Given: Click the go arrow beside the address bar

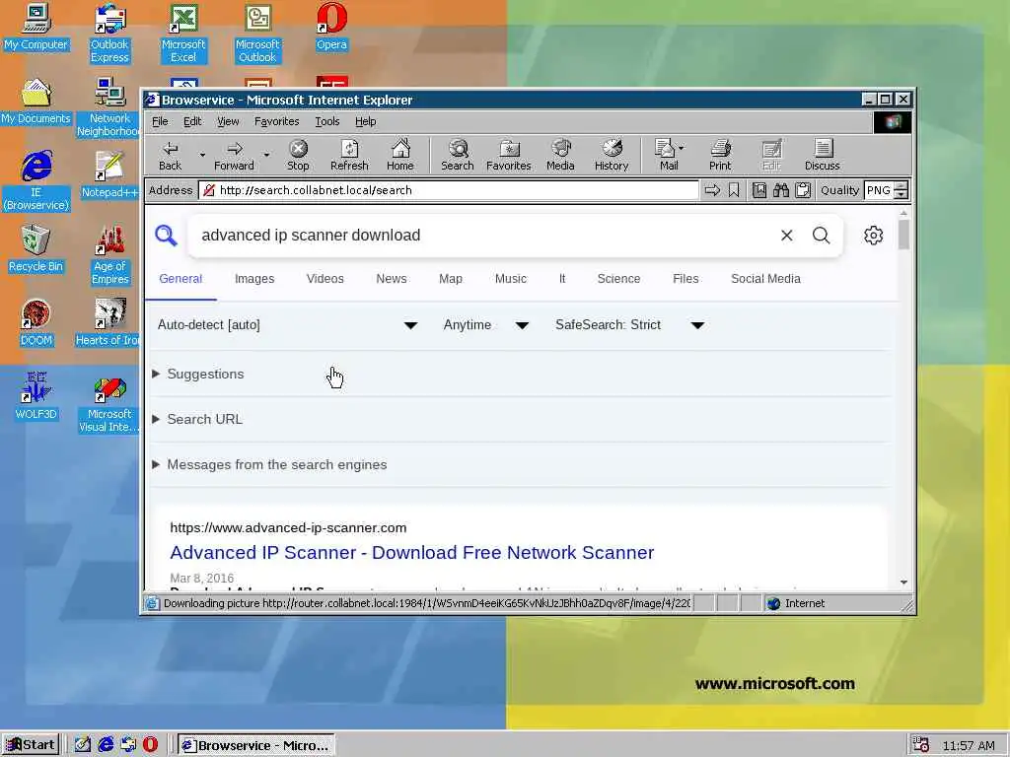Looking at the screenshot, I should click(x=712, y=190).
